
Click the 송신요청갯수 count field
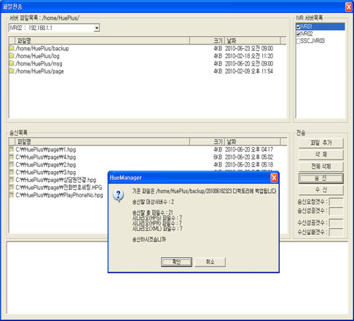pos(336,202)
